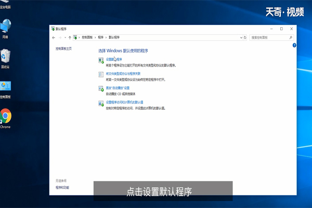This screenshot has width=312, height=208.
Task: Open the recent locations dropdown arrow
Action: [65, 37]
